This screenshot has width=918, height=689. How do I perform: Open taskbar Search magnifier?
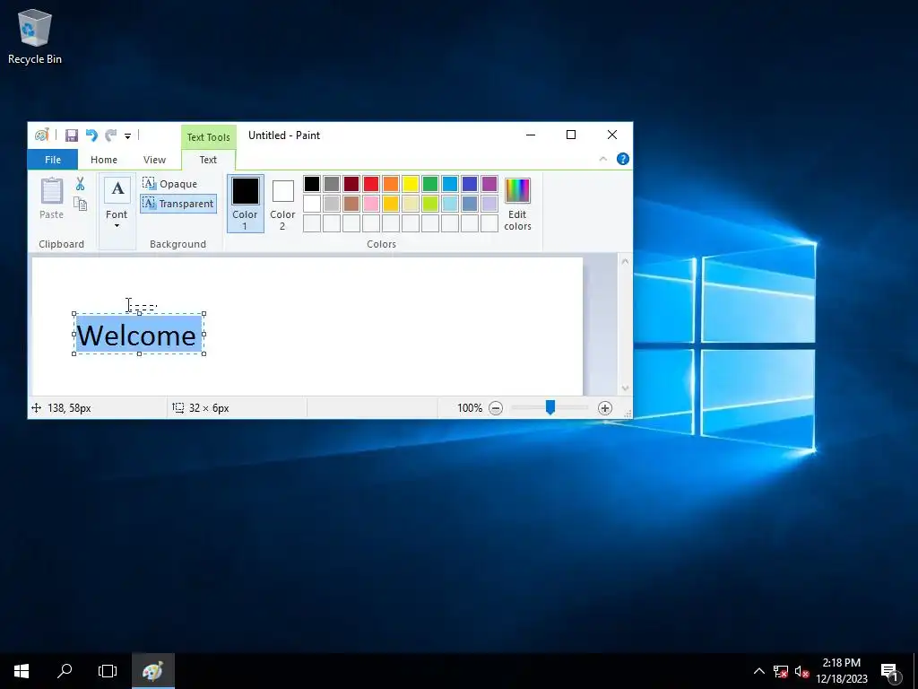(x=65, y=671)
